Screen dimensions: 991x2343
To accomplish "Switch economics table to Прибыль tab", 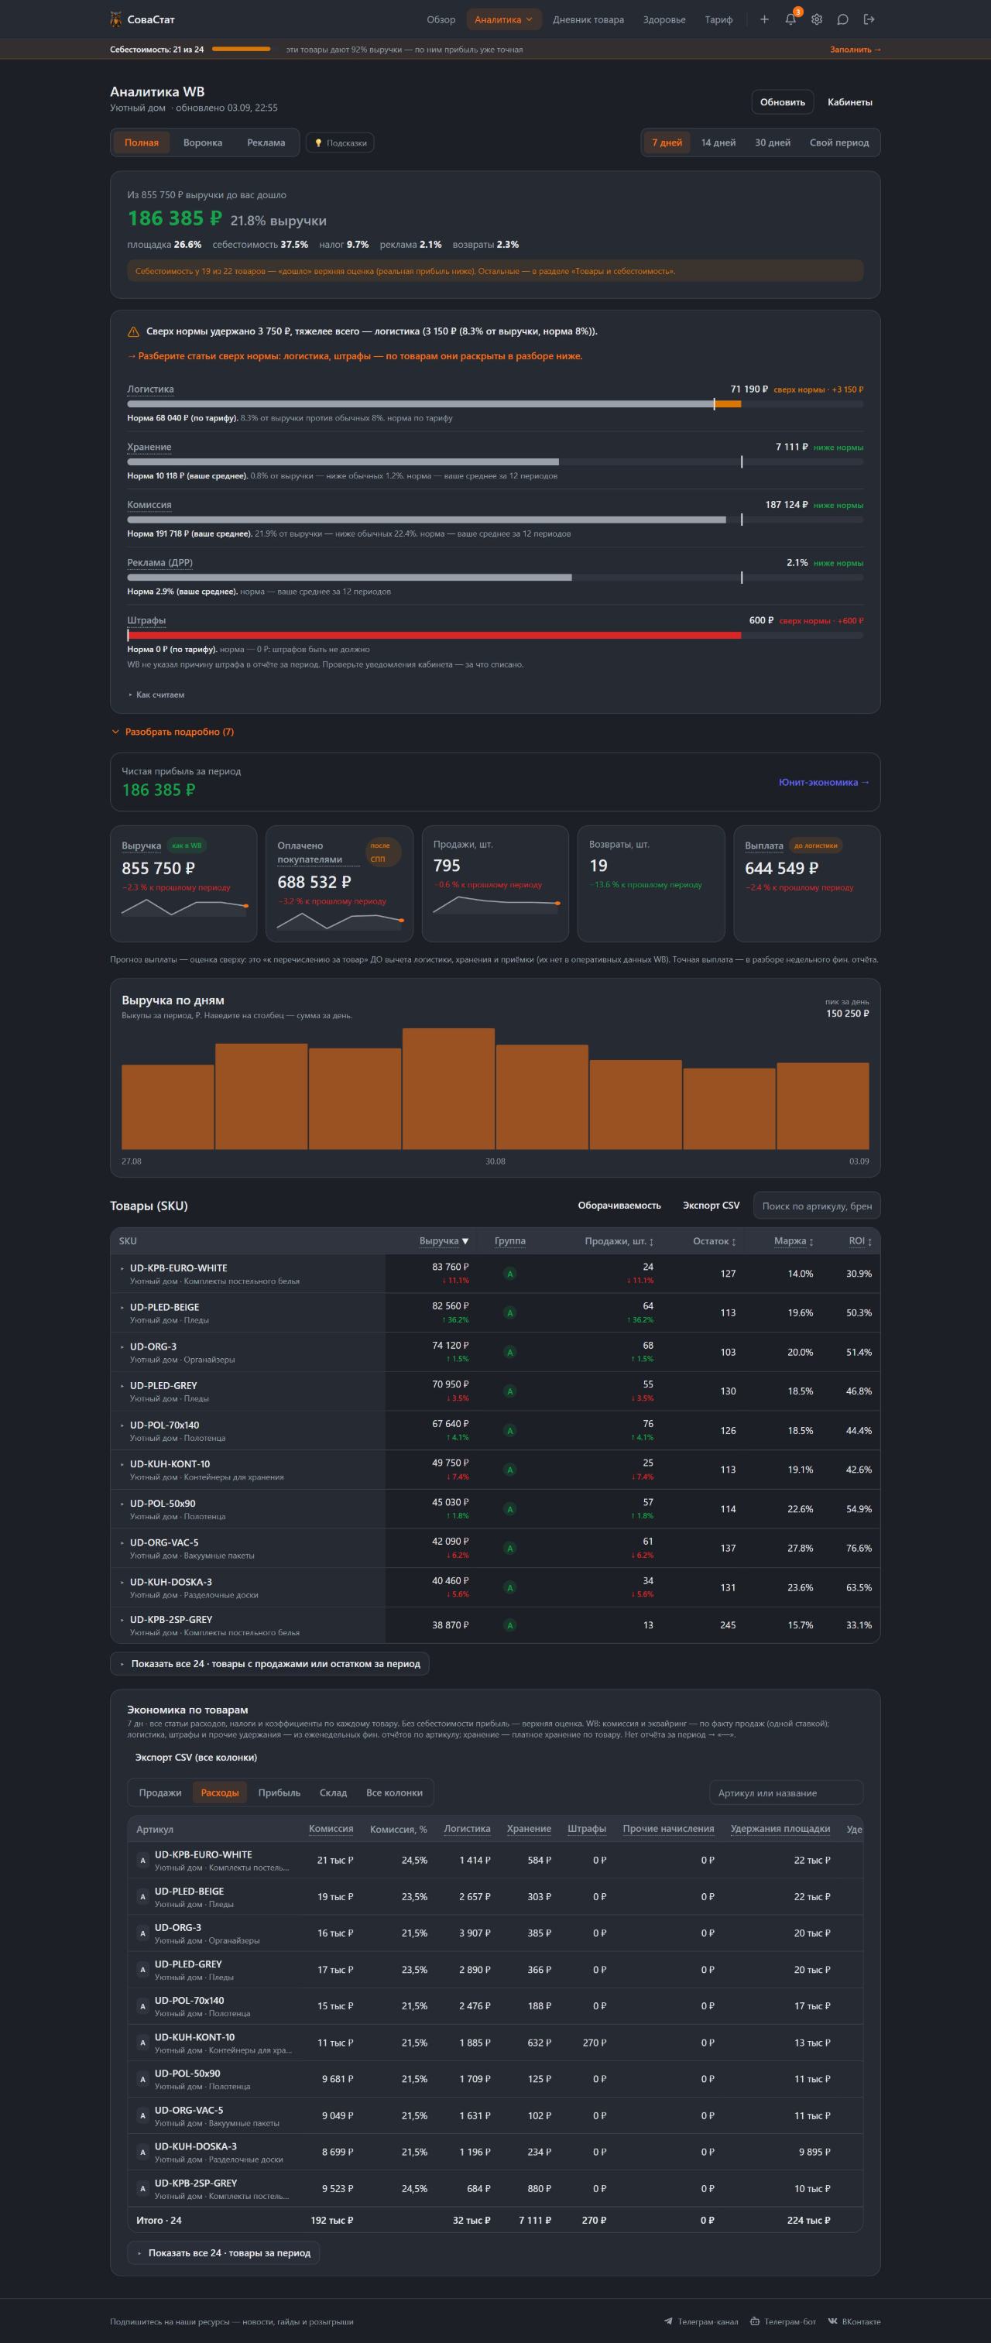I will click(279, 1792).
